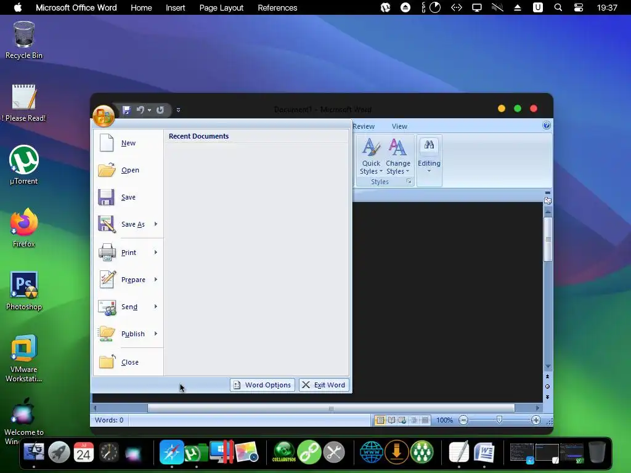Open the Page Layout menu in menu bar
631x473 pixels.
(221, 7)
